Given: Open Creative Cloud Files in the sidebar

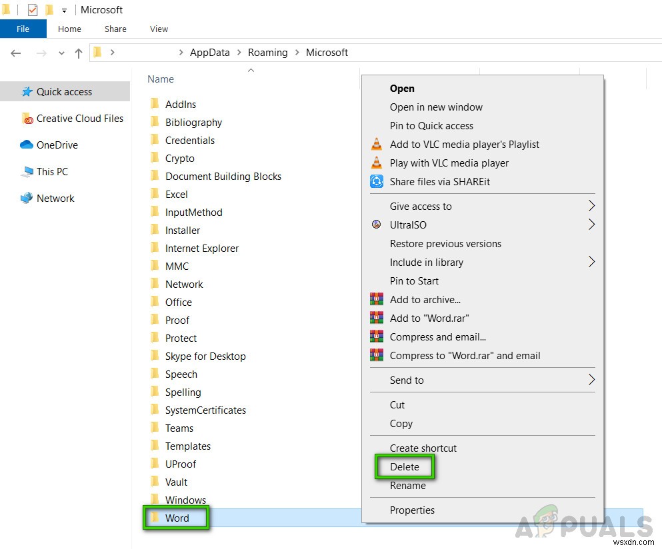Looking at the screenshot, I should coord(79,119).
